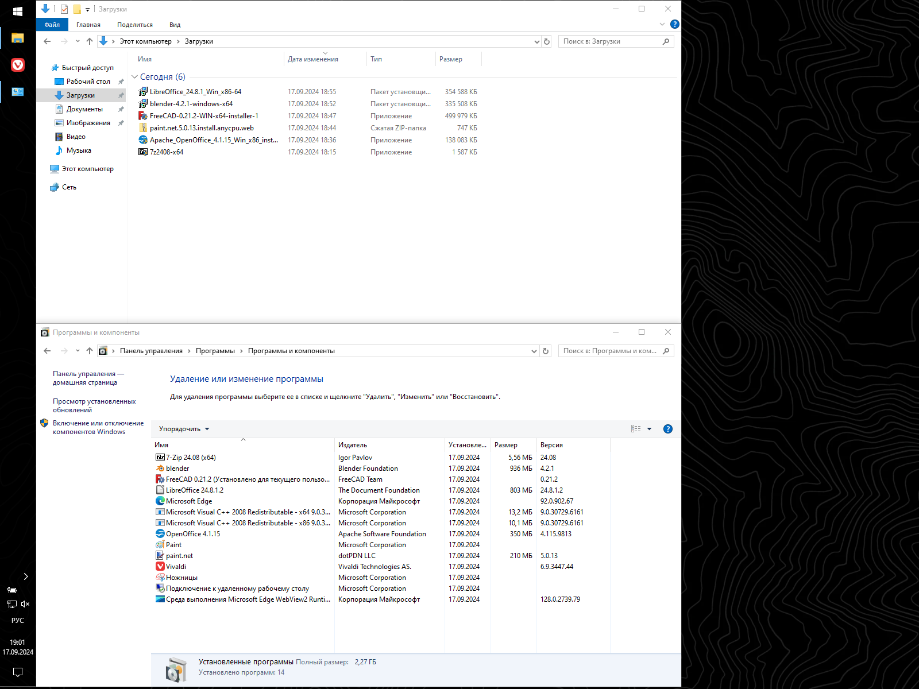Collapse the Сегодня (6) group
The height and width of the screenshot is (689, 919).
tap(134, 77)
